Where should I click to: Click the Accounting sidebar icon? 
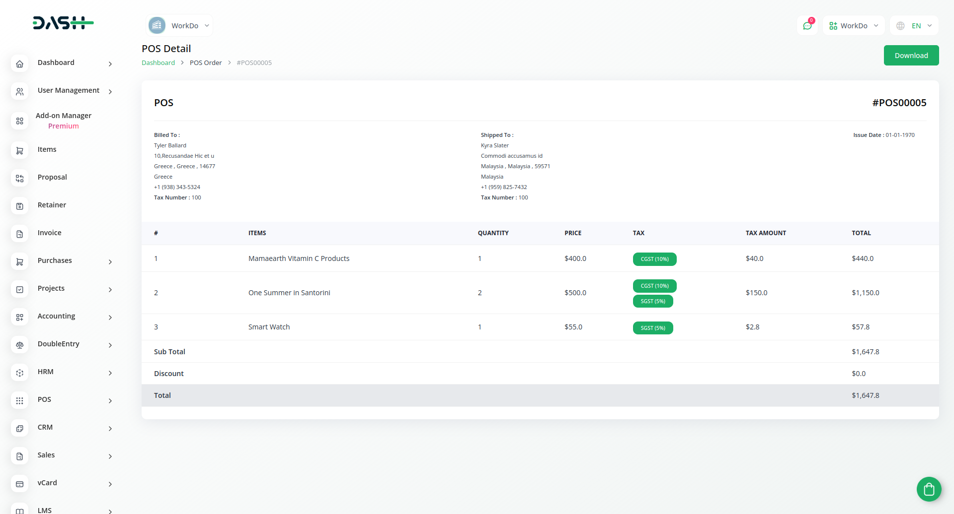pyautogui.click(x=19, y=317)
